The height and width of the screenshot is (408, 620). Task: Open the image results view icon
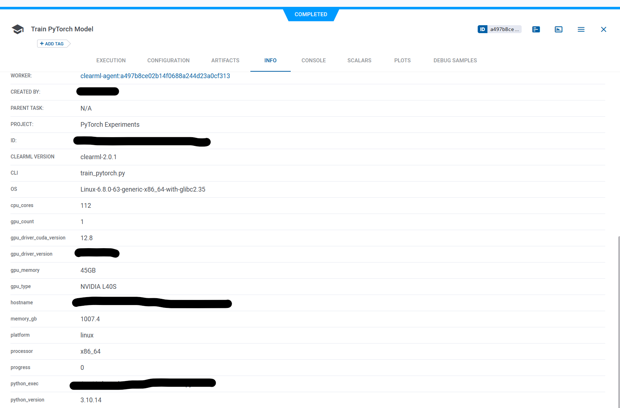[x=558, y=29]
